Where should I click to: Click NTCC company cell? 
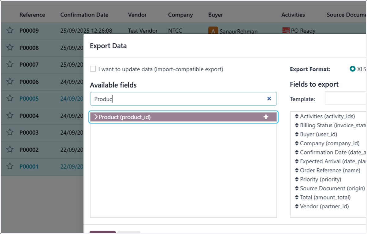[176, 31]
